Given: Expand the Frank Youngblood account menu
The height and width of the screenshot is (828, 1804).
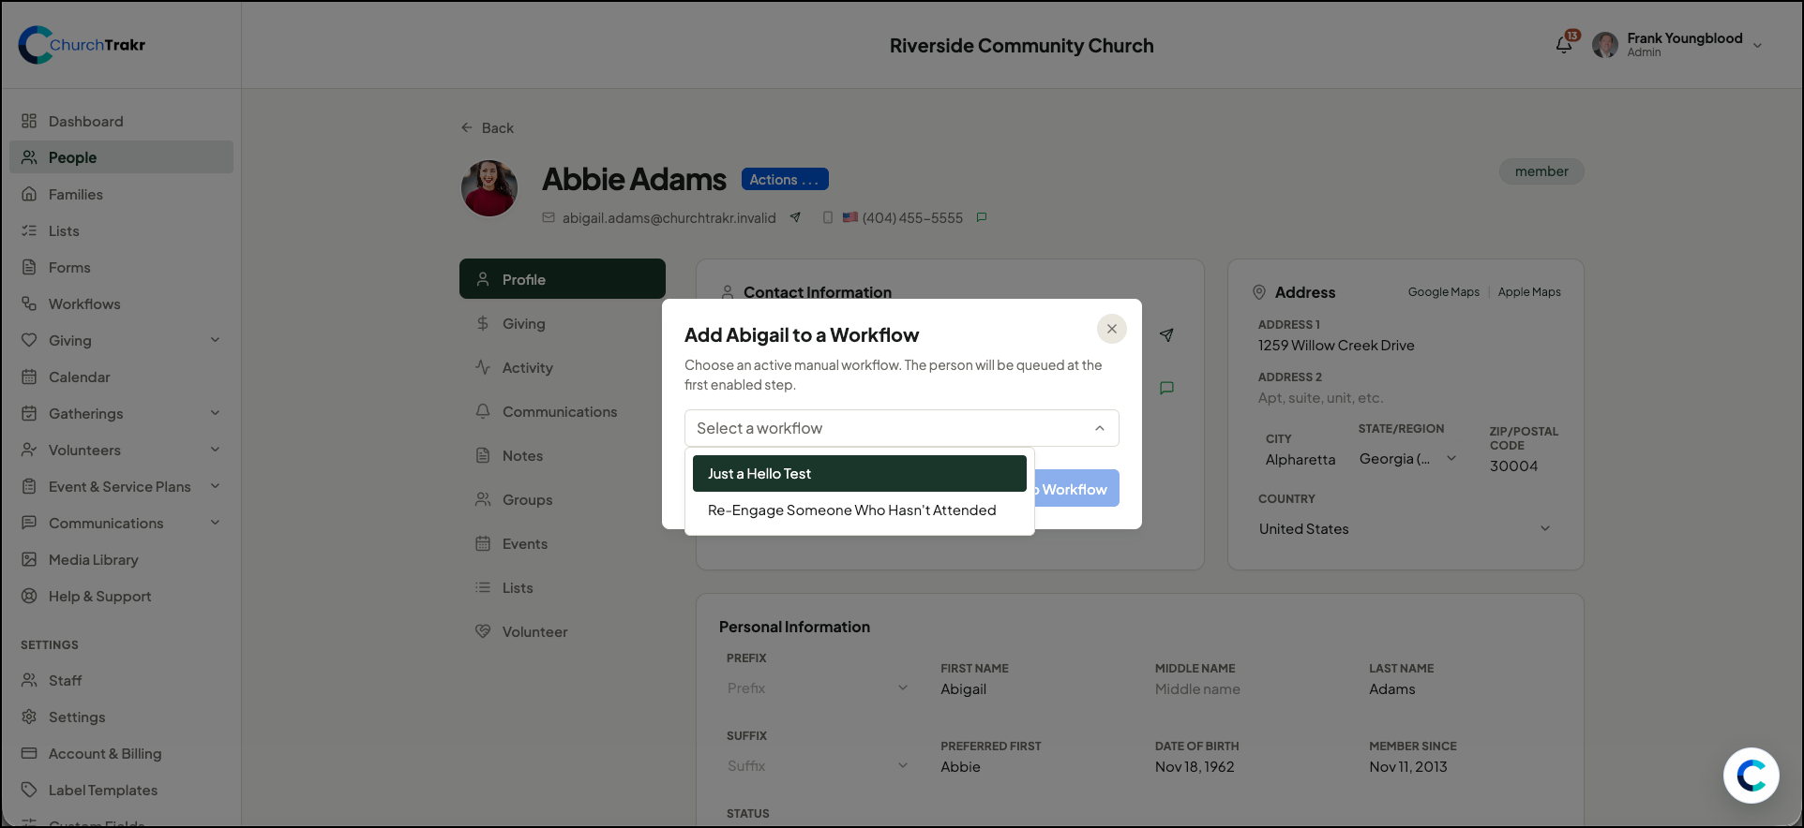Looking at the screenshot, I should 1757,45.
